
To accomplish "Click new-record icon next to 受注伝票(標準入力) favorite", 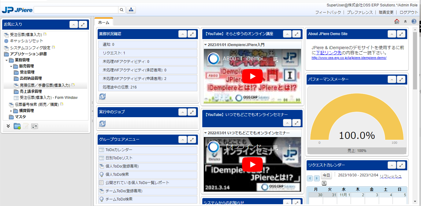I will coord(45,34).
